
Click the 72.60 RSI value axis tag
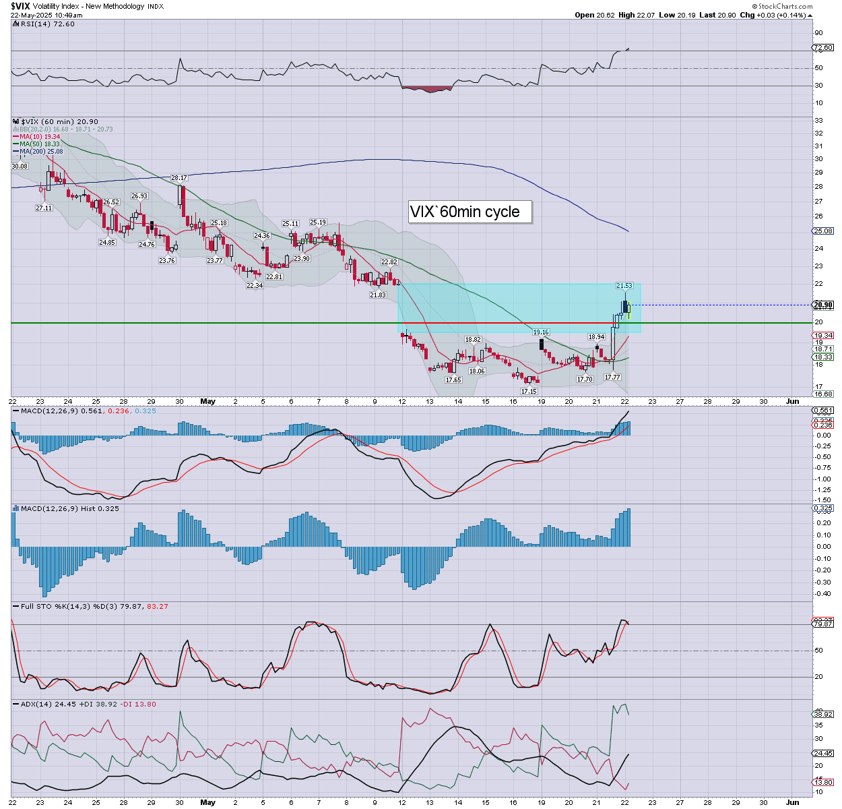pos(823,48)
